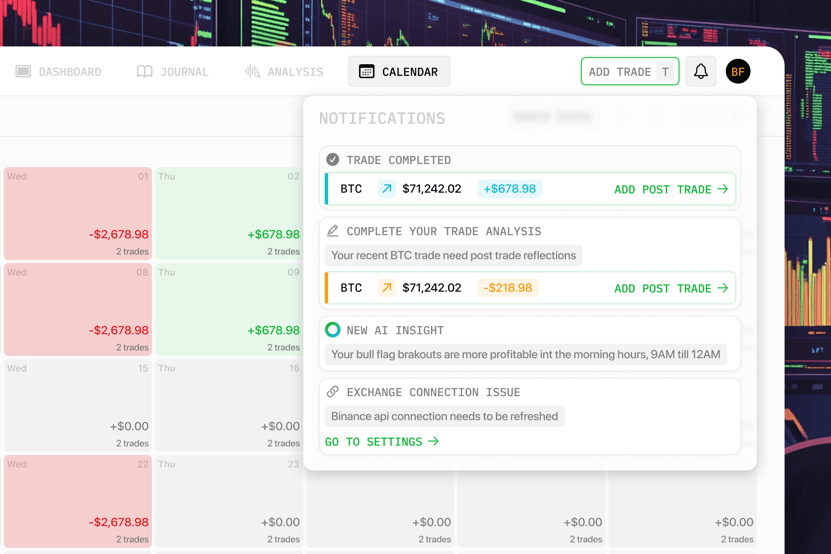Click the orange direction arrow on BTC trade
Viewport: 831px width, 554px height.
[386, 288]
